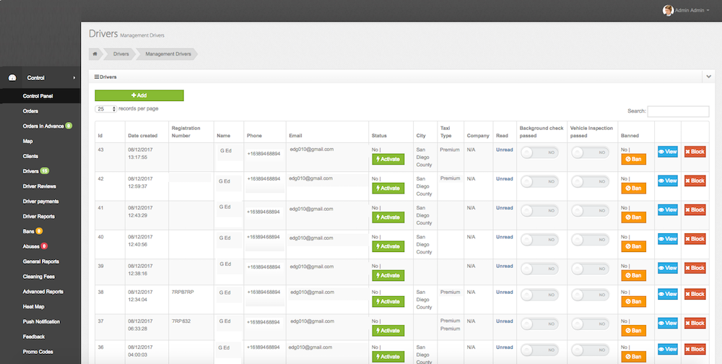
Task: Open Heat Map in sidebar
Action: [33, 306]
